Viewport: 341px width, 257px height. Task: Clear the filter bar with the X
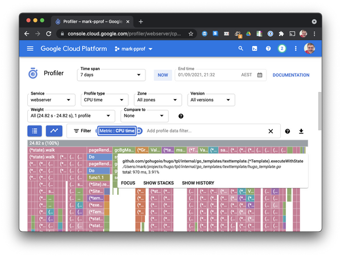(x=271, y=131)
